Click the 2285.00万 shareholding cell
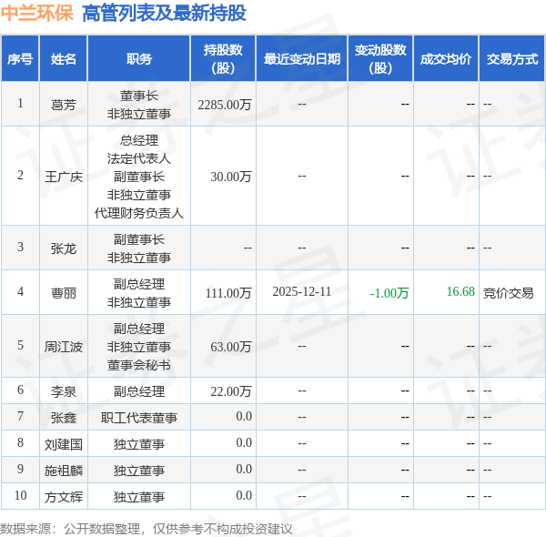 pos(225,105)
